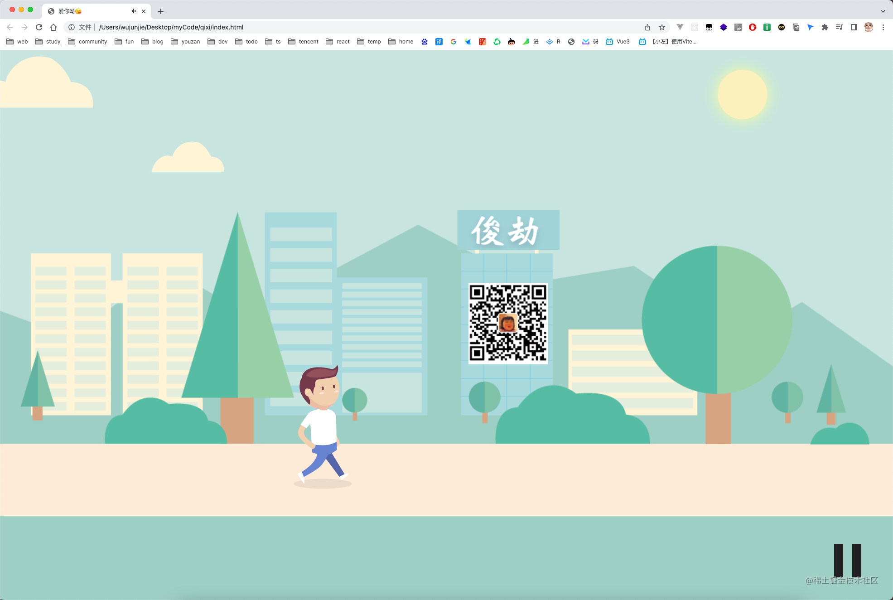Open the blue 译 translate bookmark
Screen dimensions: 893x600
coord(439,42)
